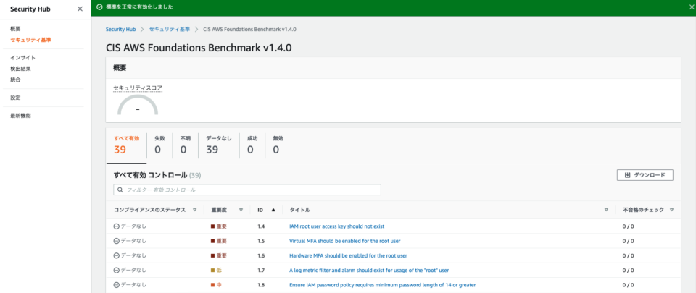Image resolution: width=696 pixels, height=293 pixels.
Task: Select the すべて有効 39 tab
Action: [x=126, y=145]
